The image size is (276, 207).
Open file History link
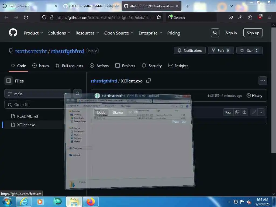[254, 96]
